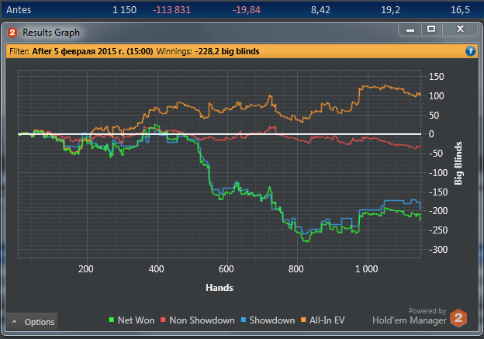The width and height of the screenshot is (484, 339).
Task: Close the Results Graph window
Action: [x=460, y=29]
